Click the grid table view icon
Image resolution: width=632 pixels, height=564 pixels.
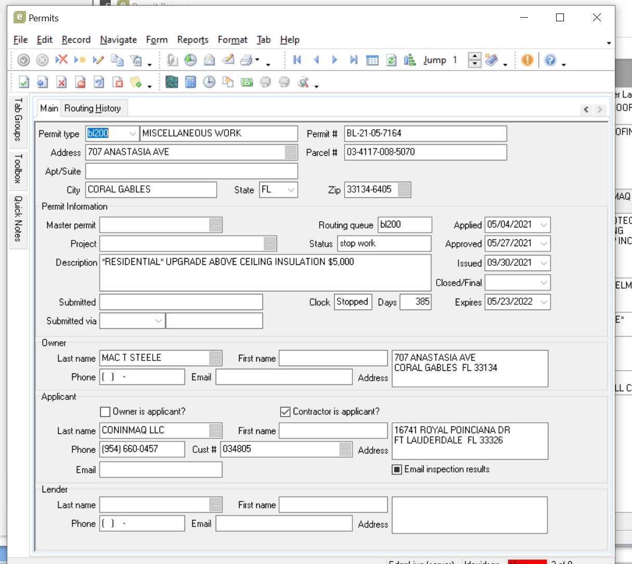372,60
